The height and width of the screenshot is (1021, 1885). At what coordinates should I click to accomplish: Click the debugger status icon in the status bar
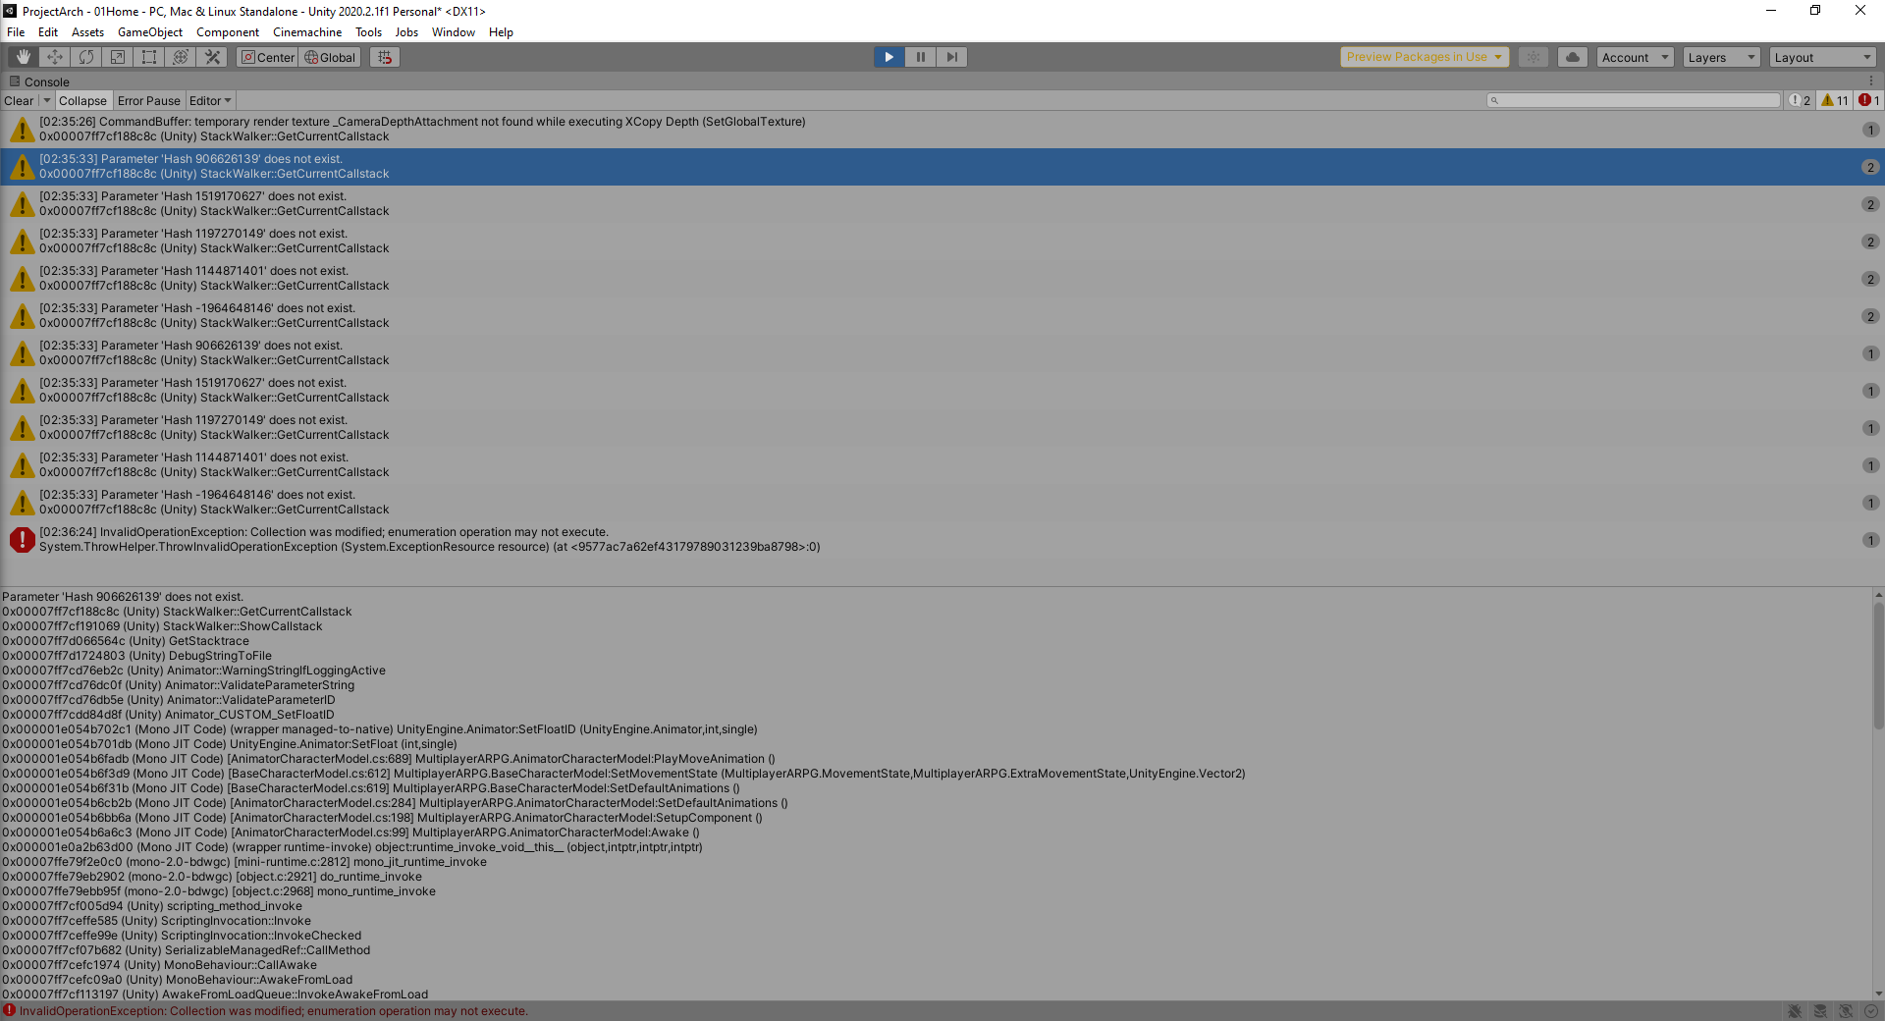coord(1796,1011)
